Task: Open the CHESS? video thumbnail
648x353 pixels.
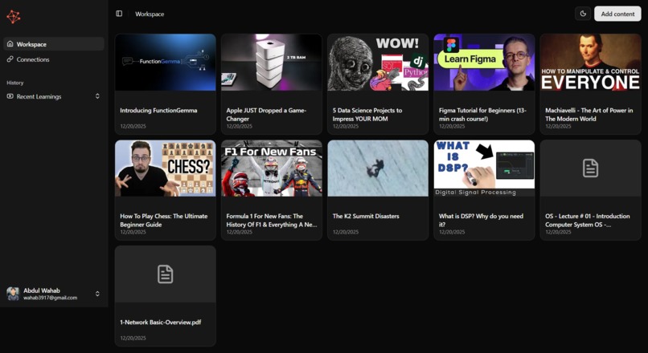Action: [x=166, y=168]
